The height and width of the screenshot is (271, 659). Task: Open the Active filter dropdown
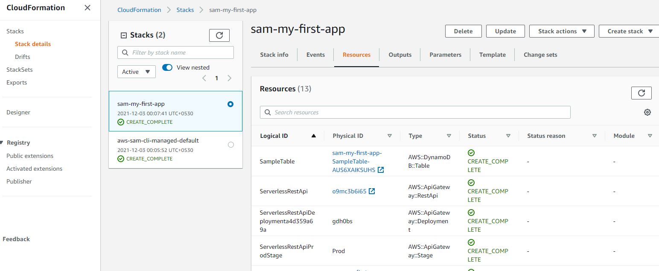(x=136, y=72)
